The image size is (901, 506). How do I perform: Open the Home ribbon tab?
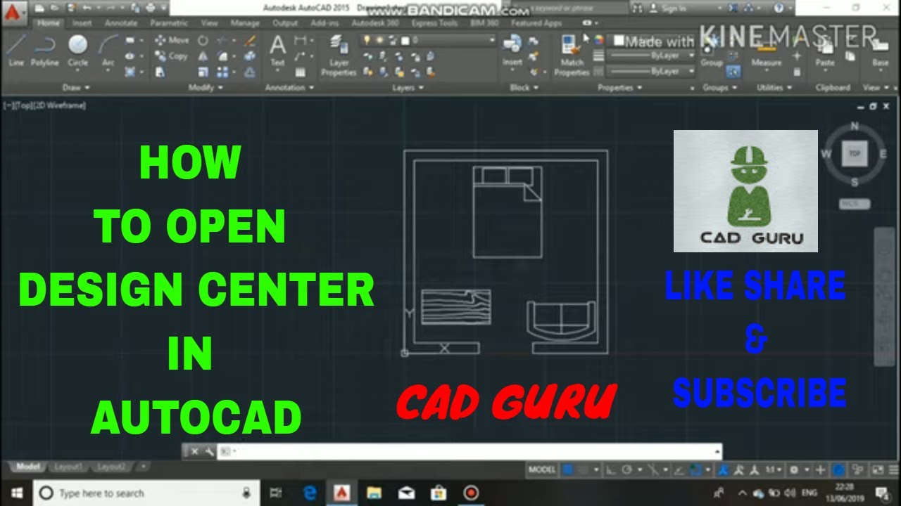coord(49,22)
